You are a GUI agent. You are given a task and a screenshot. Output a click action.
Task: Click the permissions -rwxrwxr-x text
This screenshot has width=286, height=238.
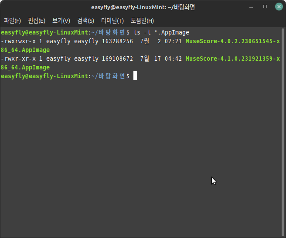point(18,41)
